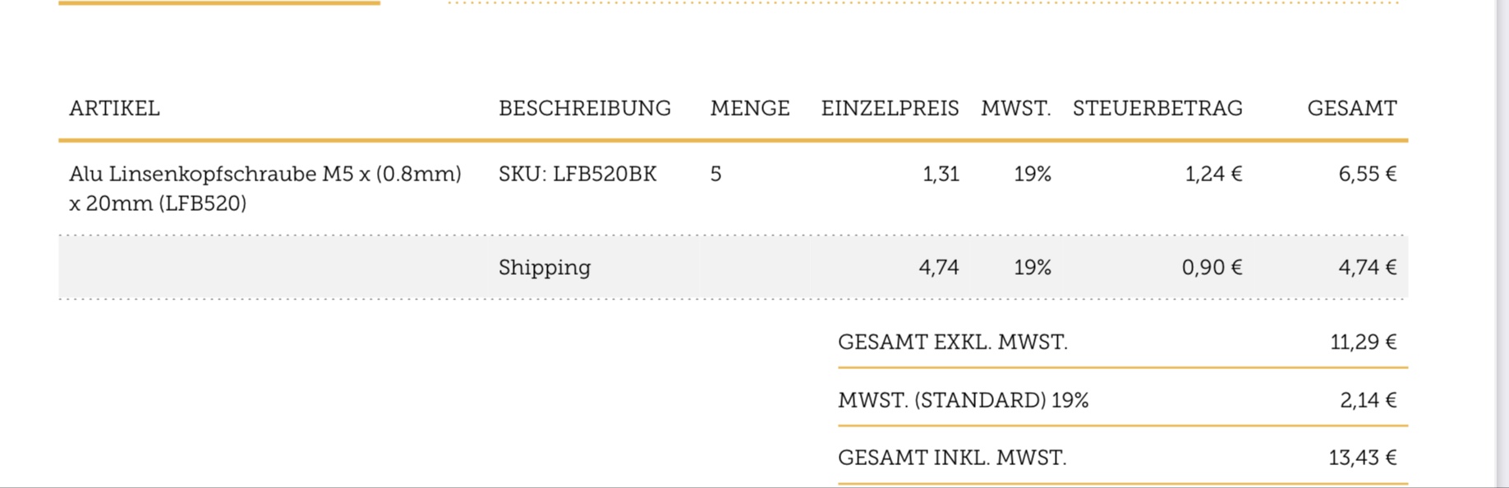This screenshot has width=1509, height=488.
Task: Select the 13,43 € gross total
Action: [x=1362, y=458]
